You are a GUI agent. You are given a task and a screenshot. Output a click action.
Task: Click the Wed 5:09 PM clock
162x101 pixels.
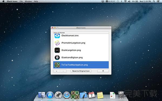(145, 1)
